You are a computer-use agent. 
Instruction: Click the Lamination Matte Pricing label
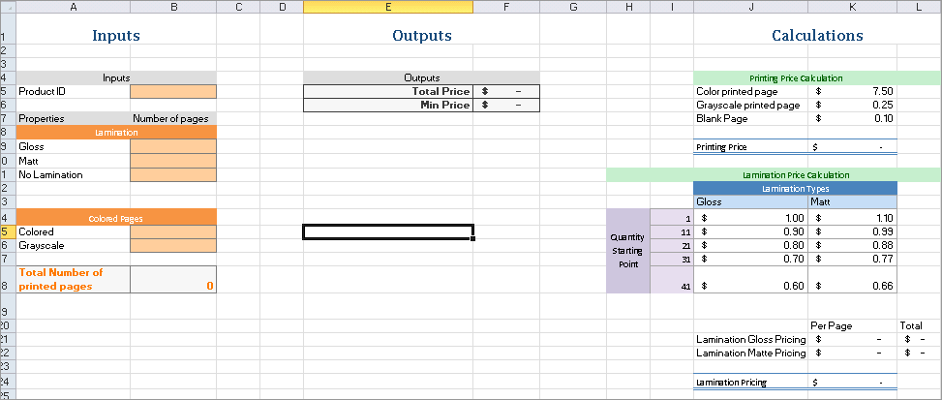(x=751, y=354)
